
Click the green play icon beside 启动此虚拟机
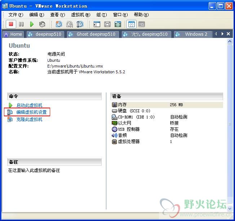point(10,105)
